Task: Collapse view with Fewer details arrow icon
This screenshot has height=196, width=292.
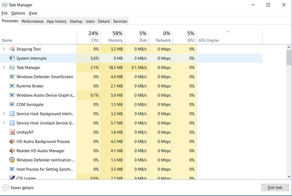Action: 6,188
